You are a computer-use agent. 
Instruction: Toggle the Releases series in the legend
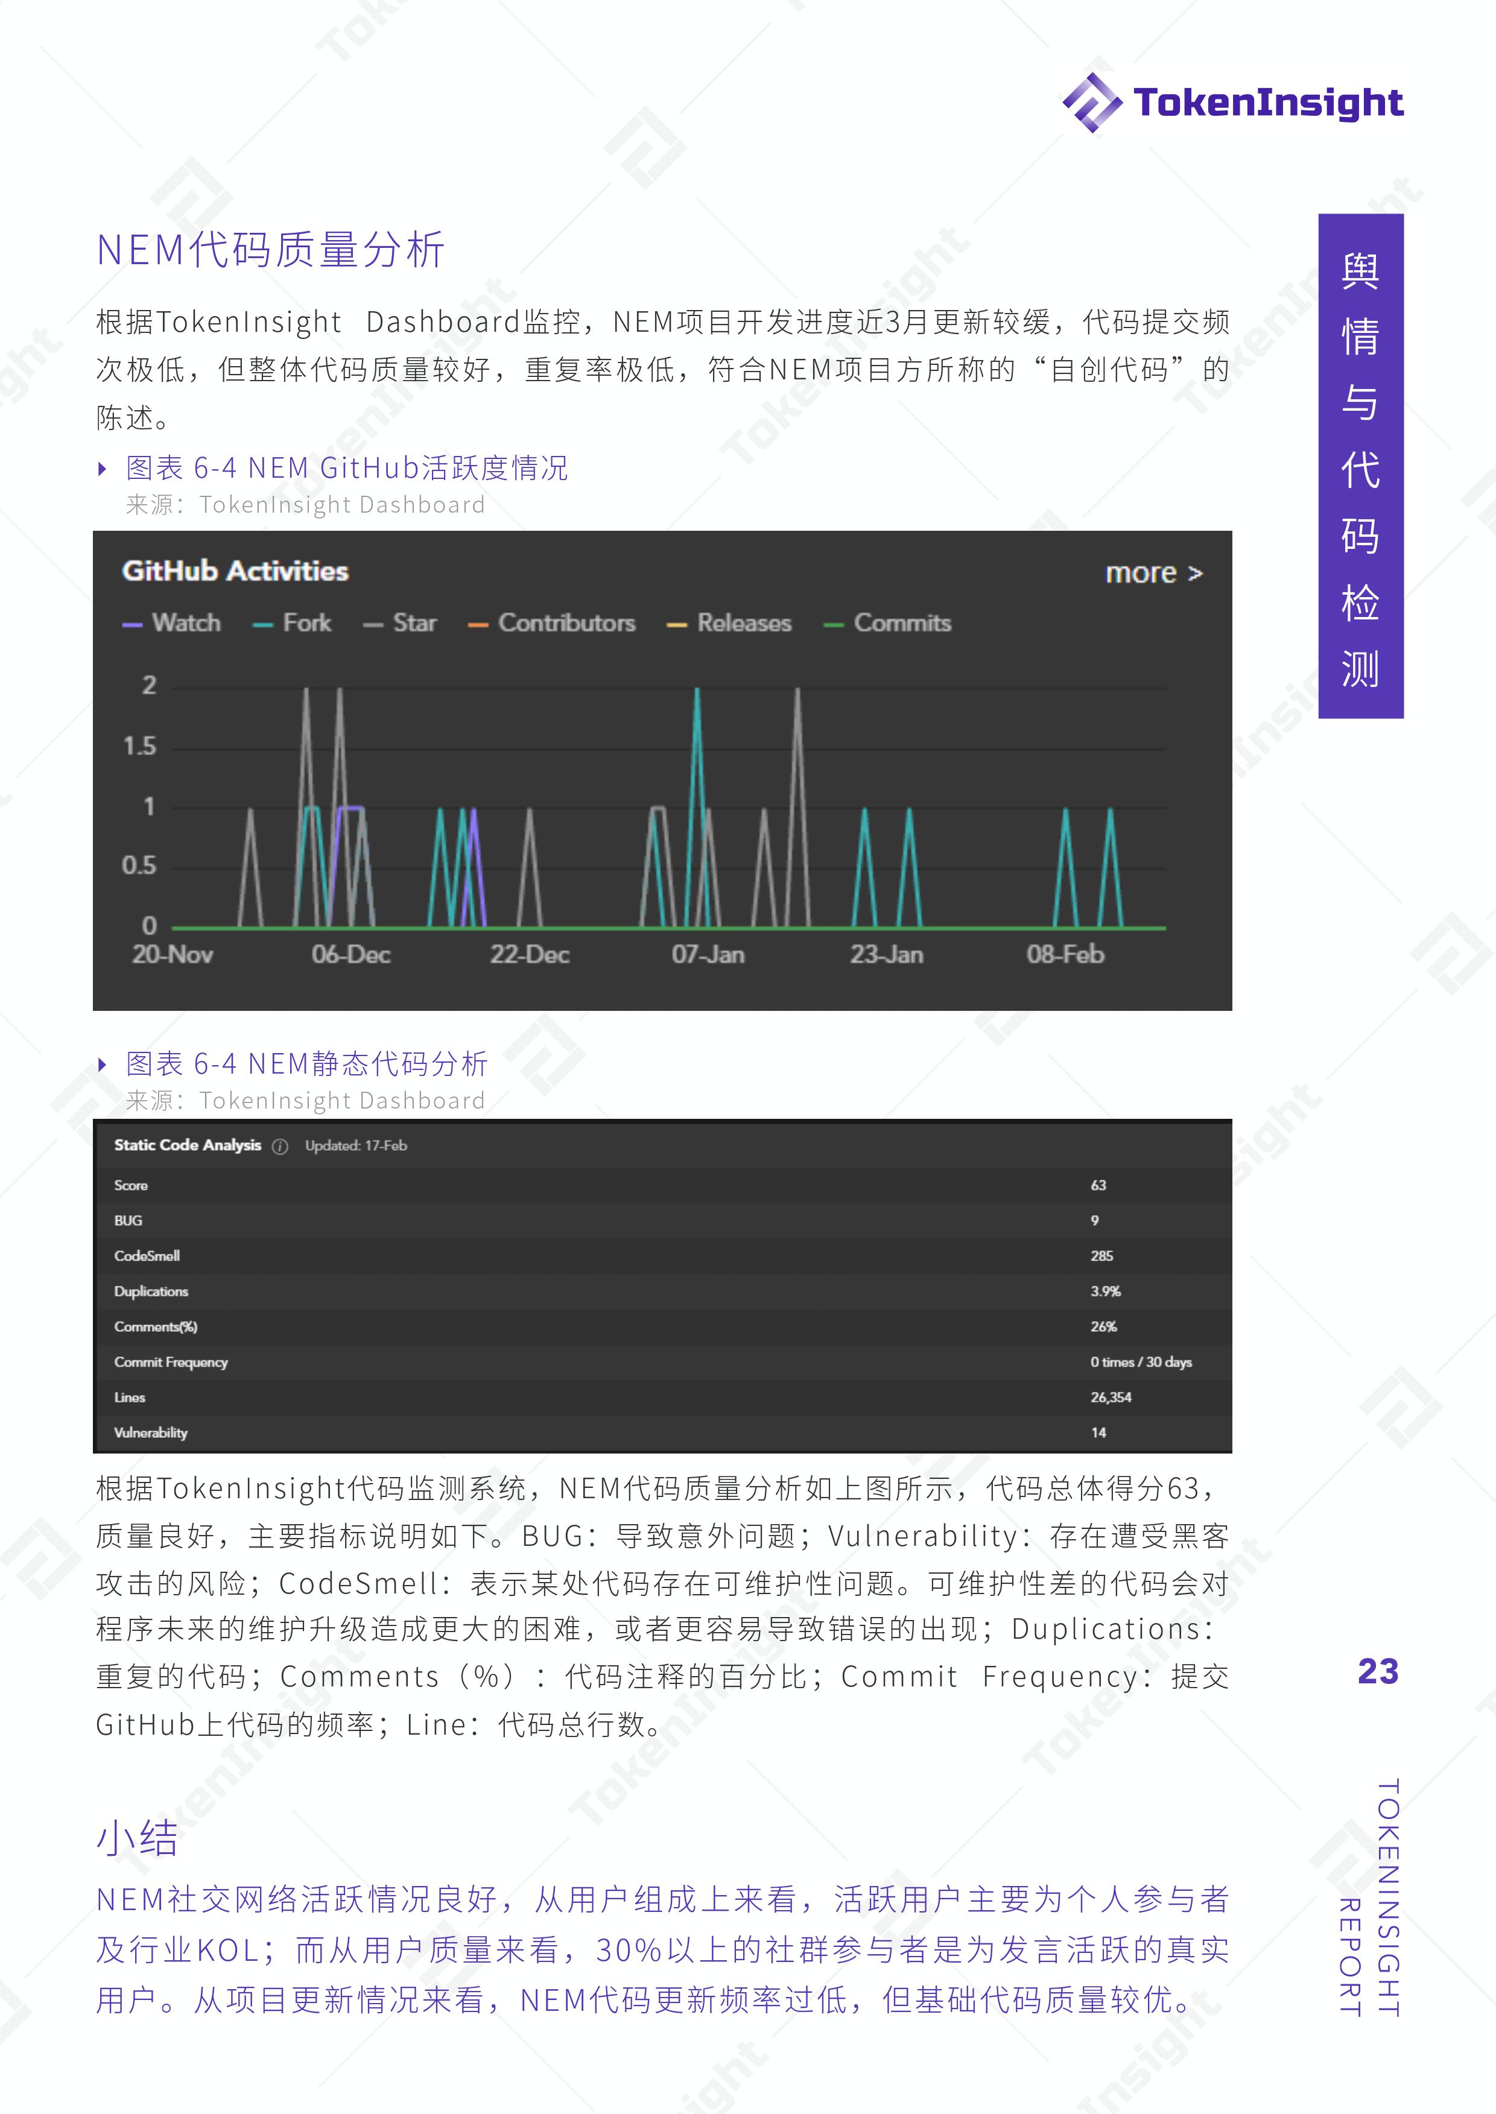729,624
